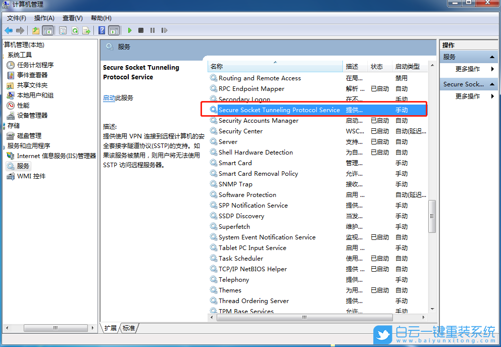
Task: Open Help via the blue question mark icon
Action: [x=101, y=30]
